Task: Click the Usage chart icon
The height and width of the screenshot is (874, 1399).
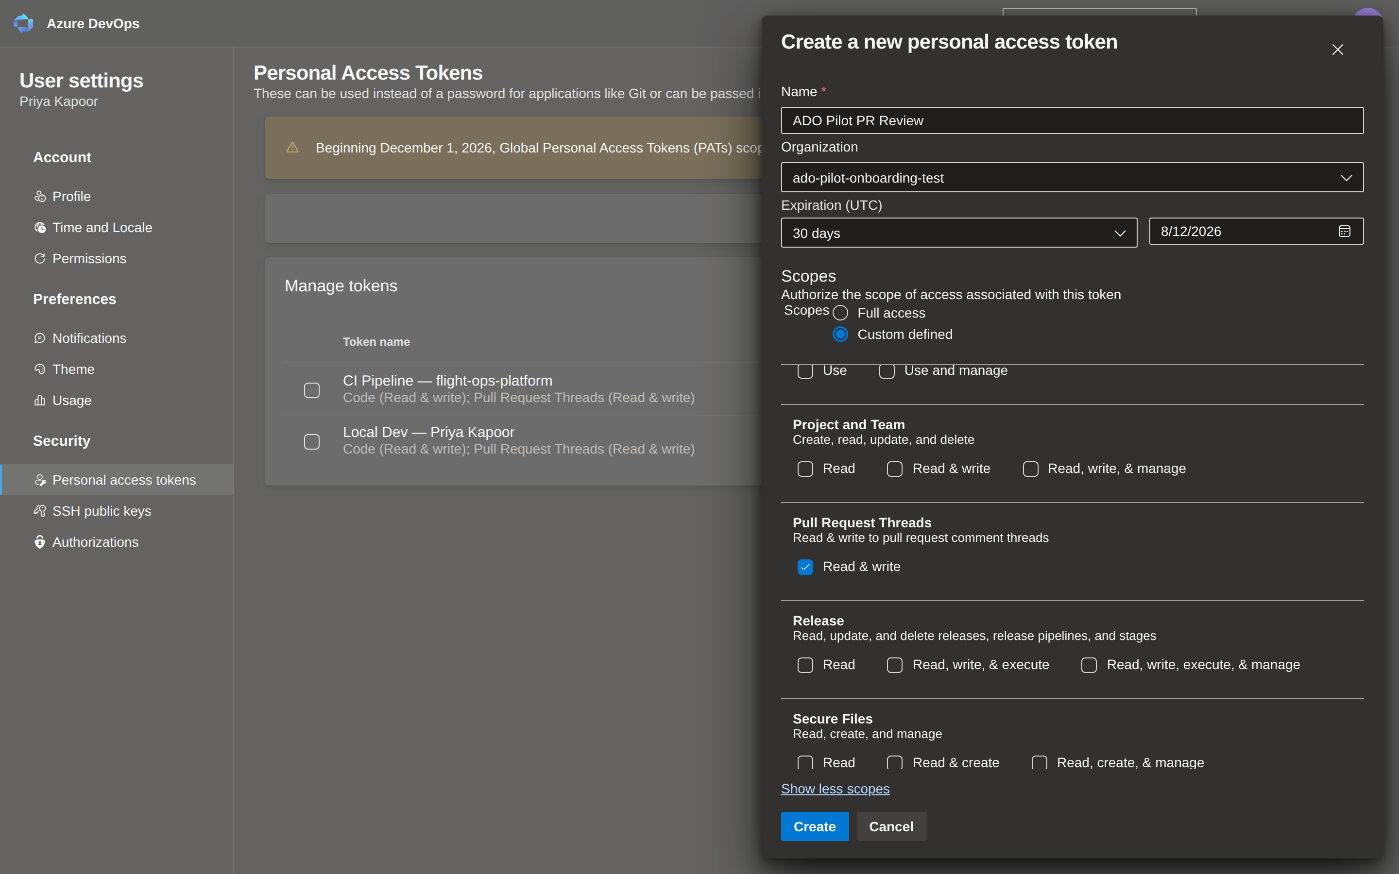Action: pyautogui.click(x=40, y=400)
